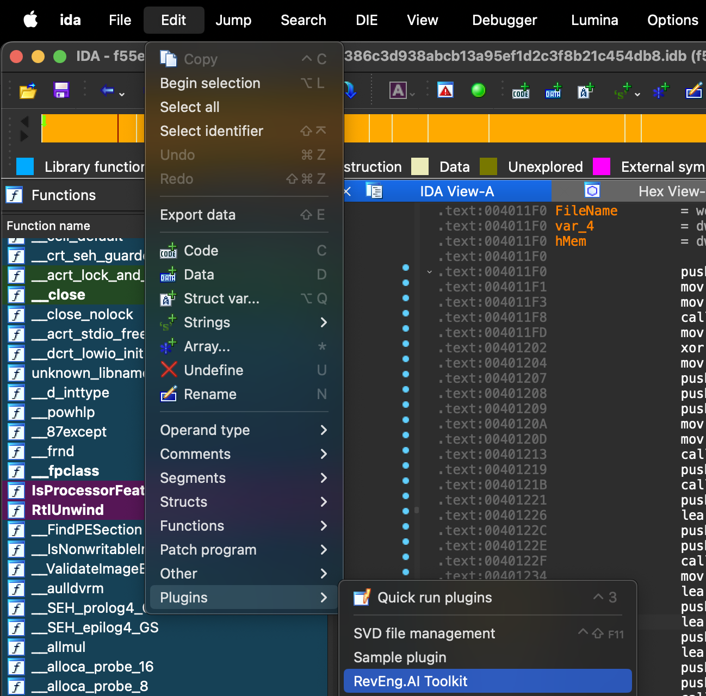Expand the Strings submenu
706x696 pixels.
pos(244,322)
